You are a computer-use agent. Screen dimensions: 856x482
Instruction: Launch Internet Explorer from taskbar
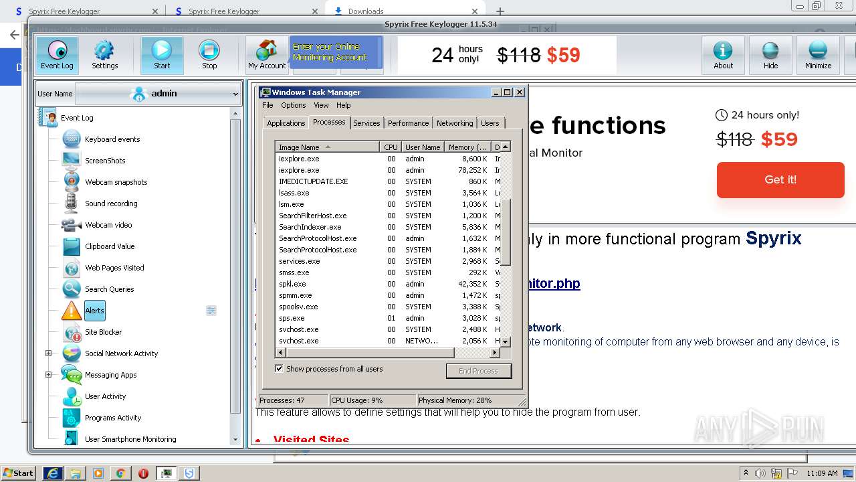(53, 473)
